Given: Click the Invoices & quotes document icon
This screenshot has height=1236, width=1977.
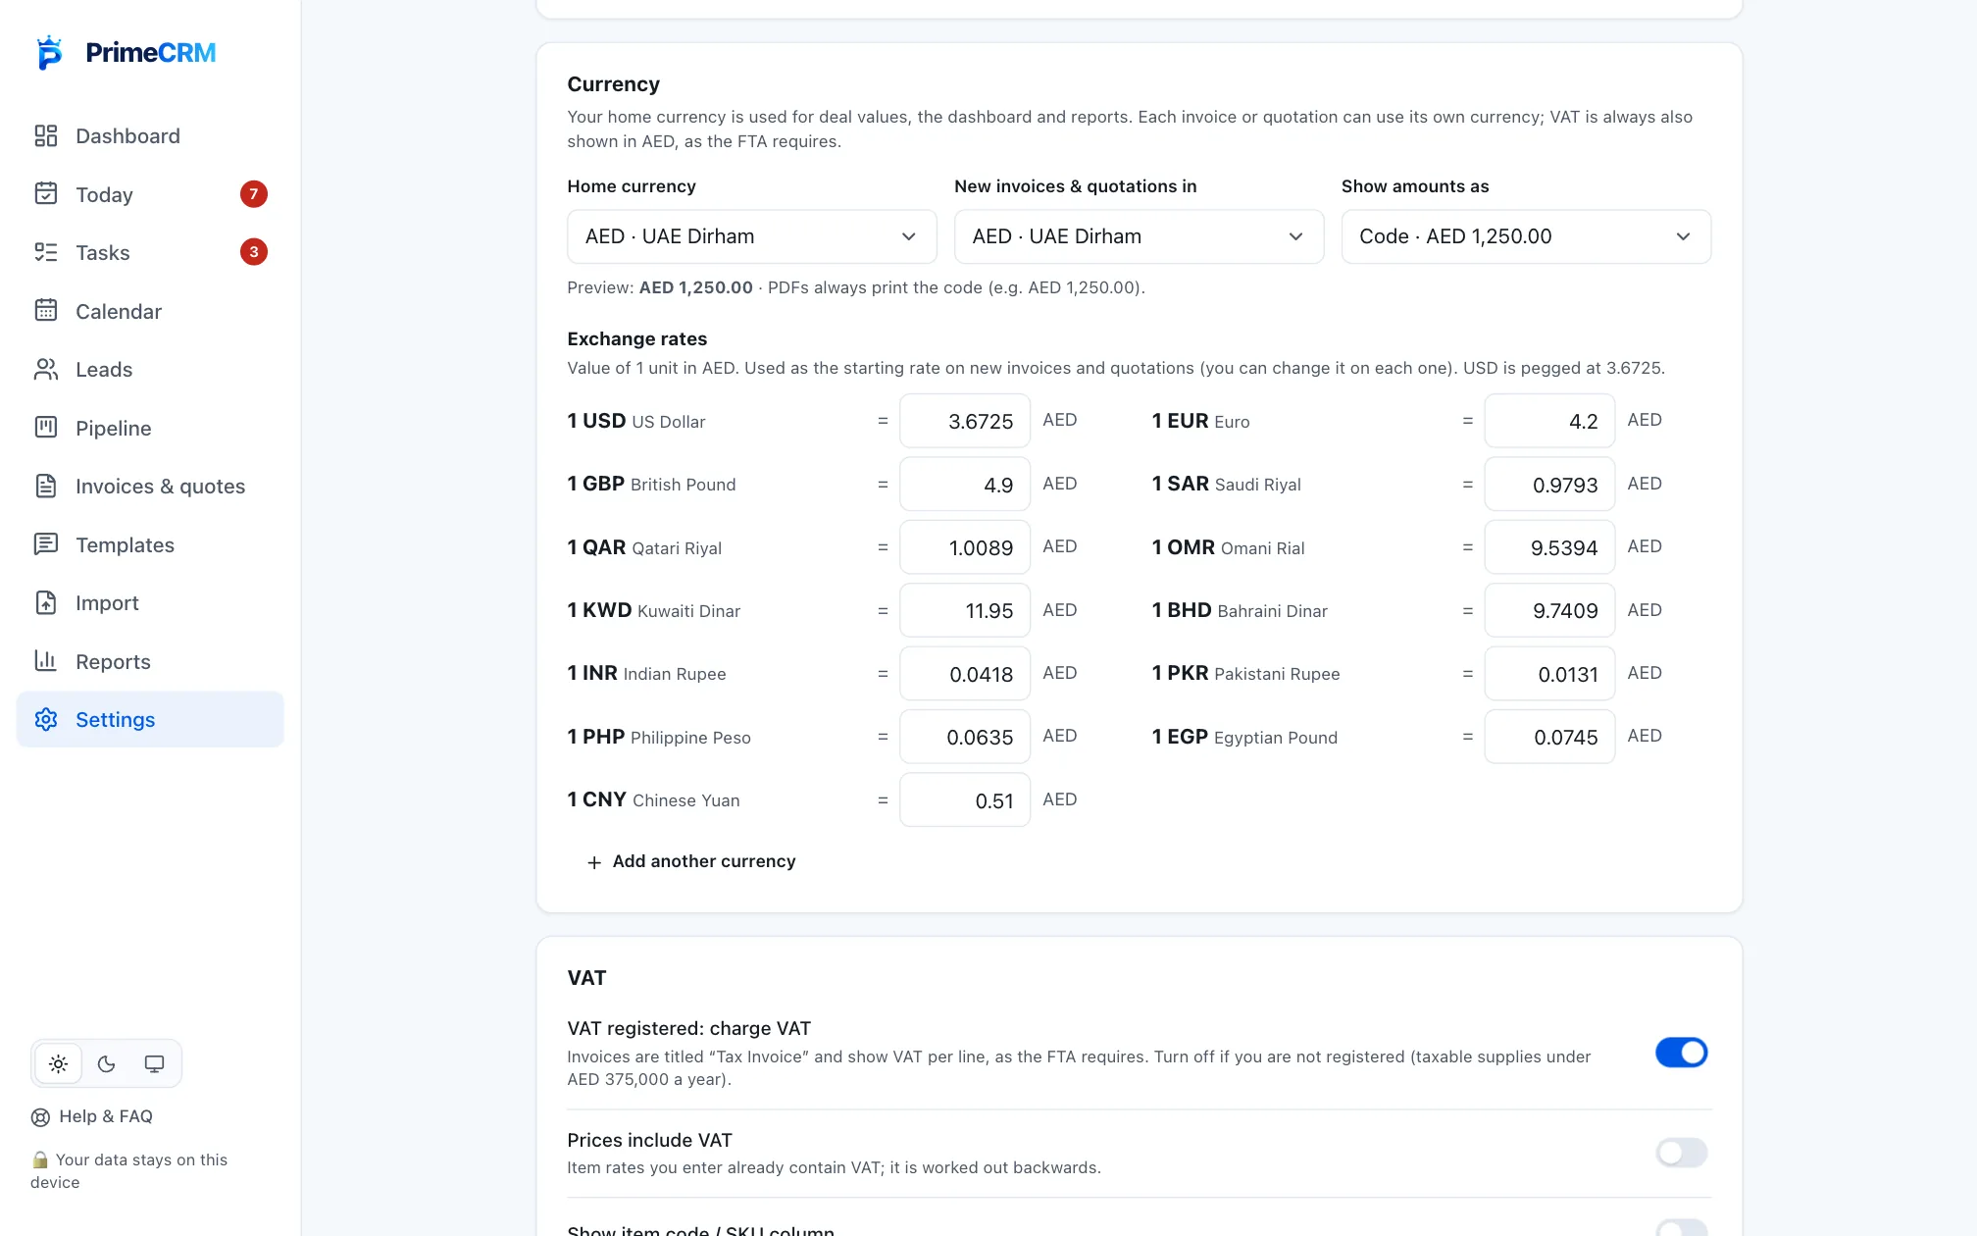Looking at the screenshot, I should pyautogui.click(x=46, y=486).
